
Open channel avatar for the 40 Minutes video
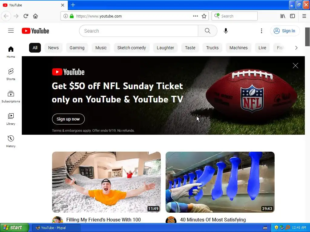pos(171,220)
